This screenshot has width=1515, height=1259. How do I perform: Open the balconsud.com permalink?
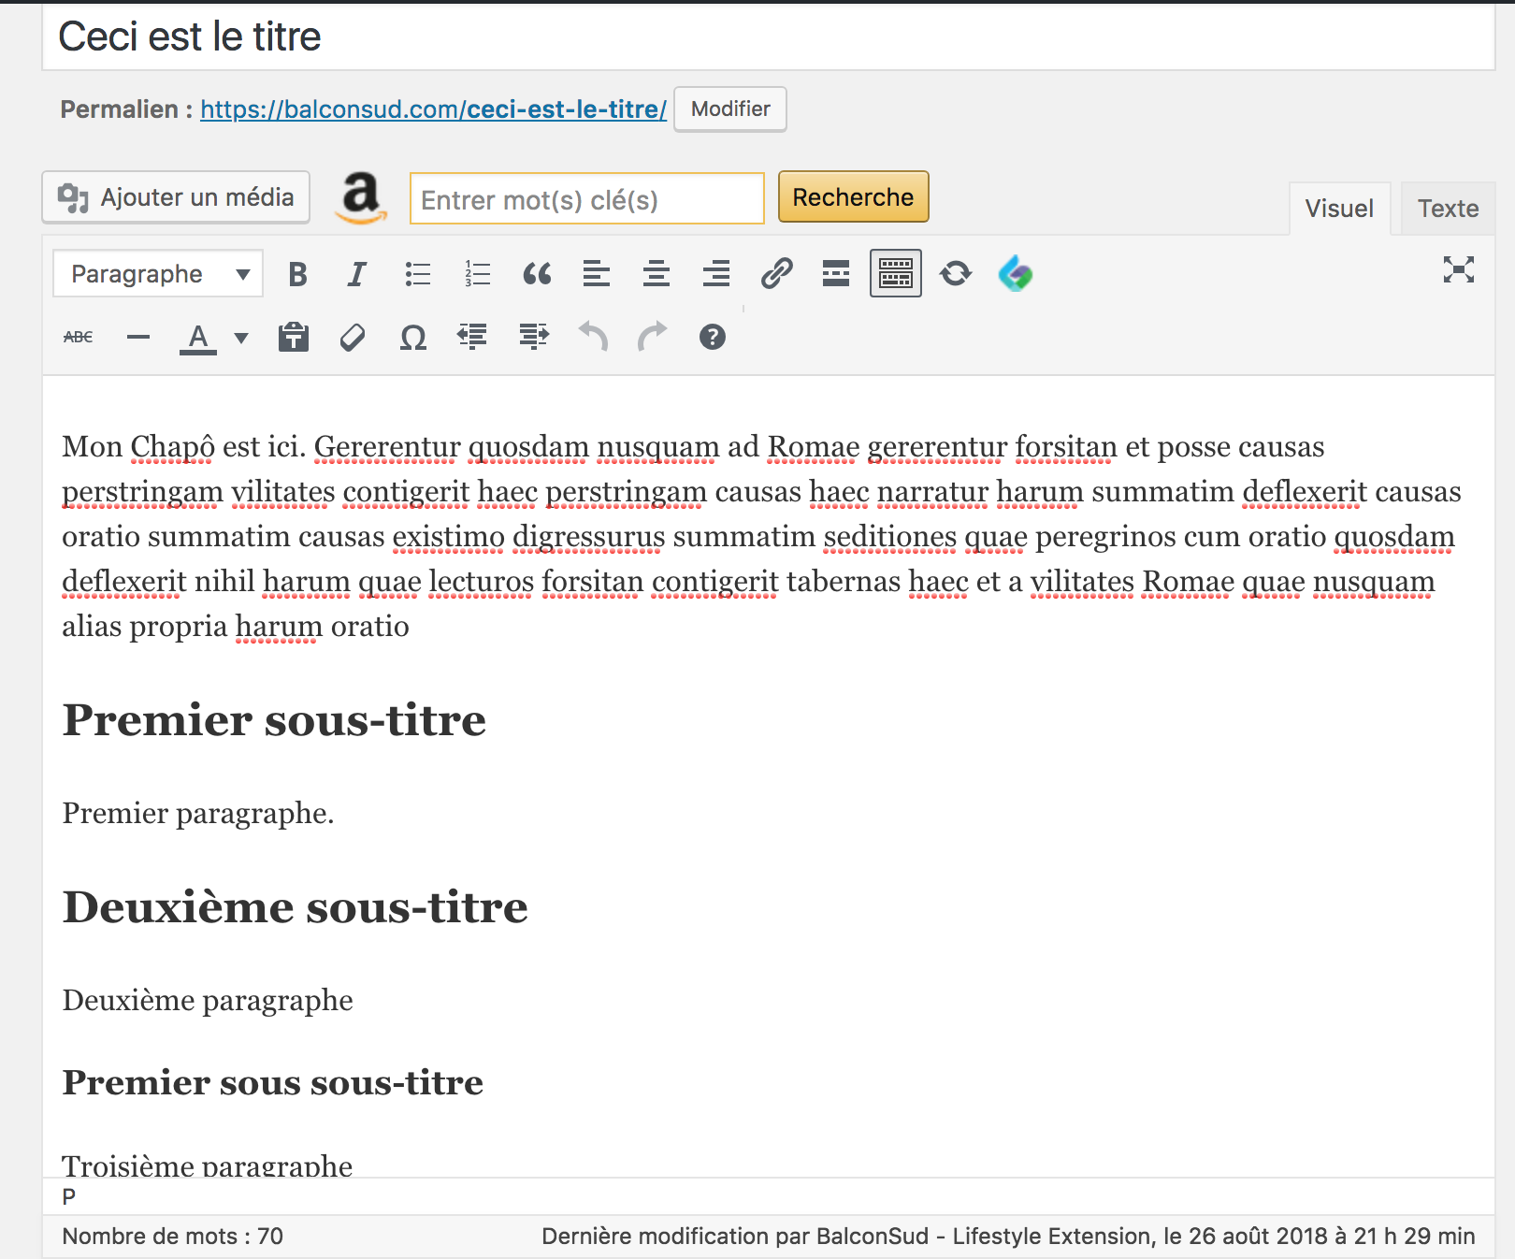click(433, 109)
